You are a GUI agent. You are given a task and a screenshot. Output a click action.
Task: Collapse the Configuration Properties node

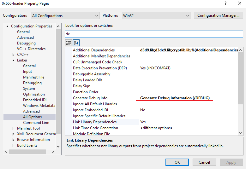click(x=8, y=26)
